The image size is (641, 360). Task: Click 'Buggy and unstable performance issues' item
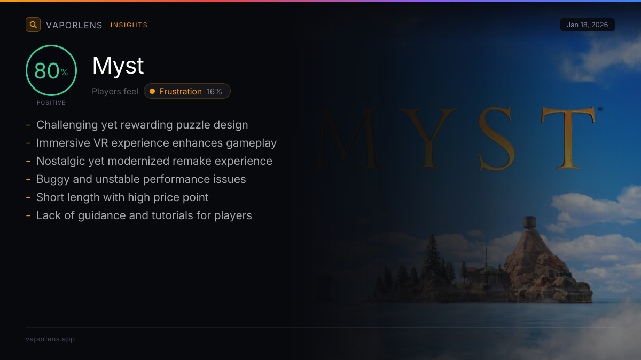tap(141, 179)
